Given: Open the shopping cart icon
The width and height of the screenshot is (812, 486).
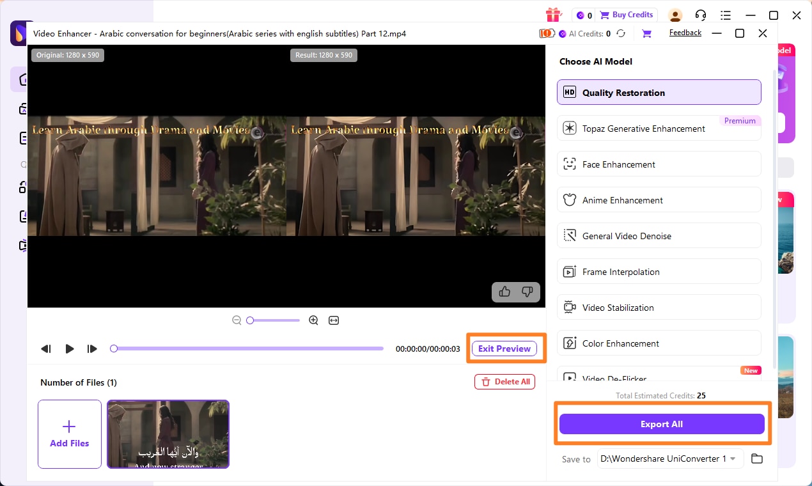Looking at the screenshot, I should tap(646, 33).
